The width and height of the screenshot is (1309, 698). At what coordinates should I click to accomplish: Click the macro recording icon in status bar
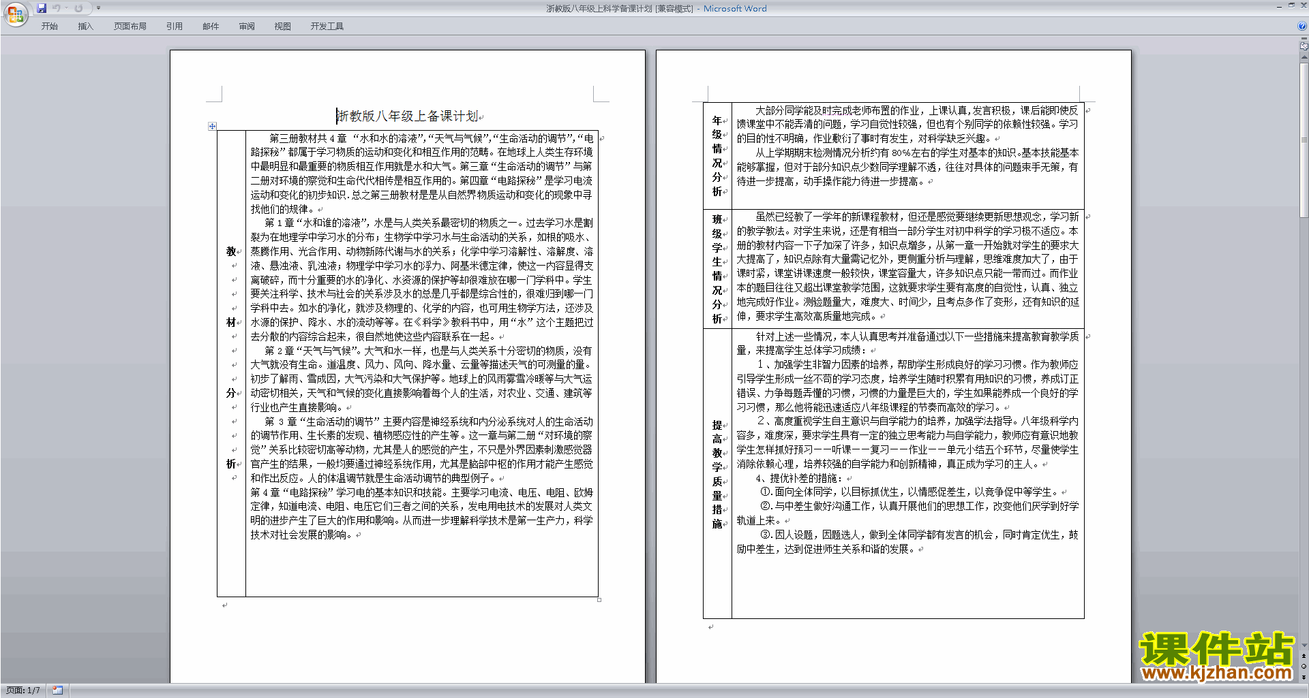[x=58, y=691]
